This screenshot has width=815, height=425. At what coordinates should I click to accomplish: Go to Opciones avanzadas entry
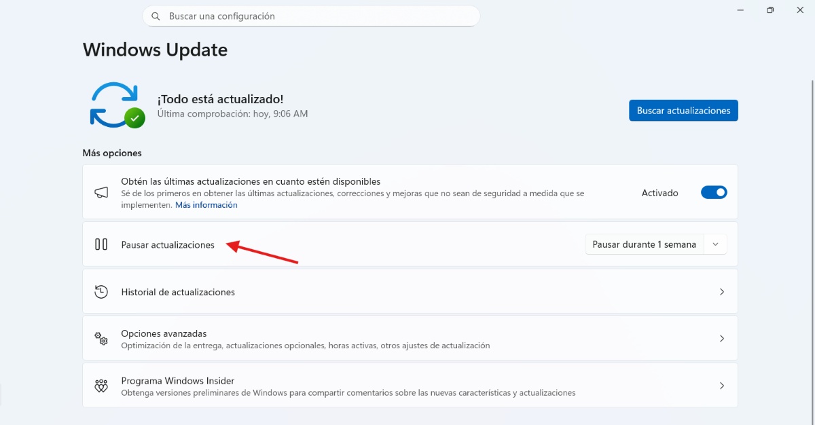tap(164, 333)
